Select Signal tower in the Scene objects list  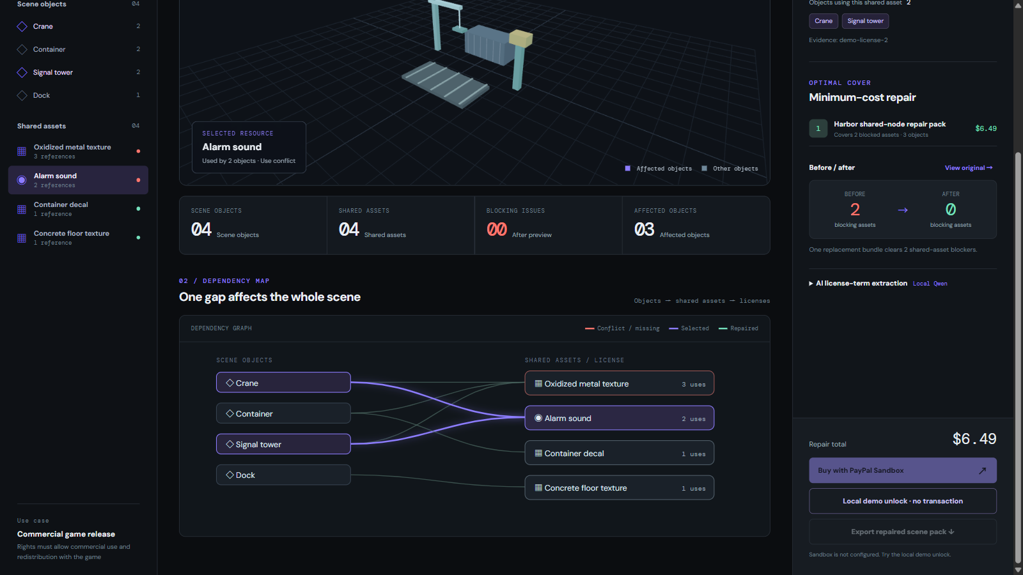(79, 72)
